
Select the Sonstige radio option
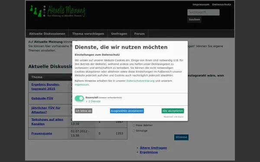point(134,131)
